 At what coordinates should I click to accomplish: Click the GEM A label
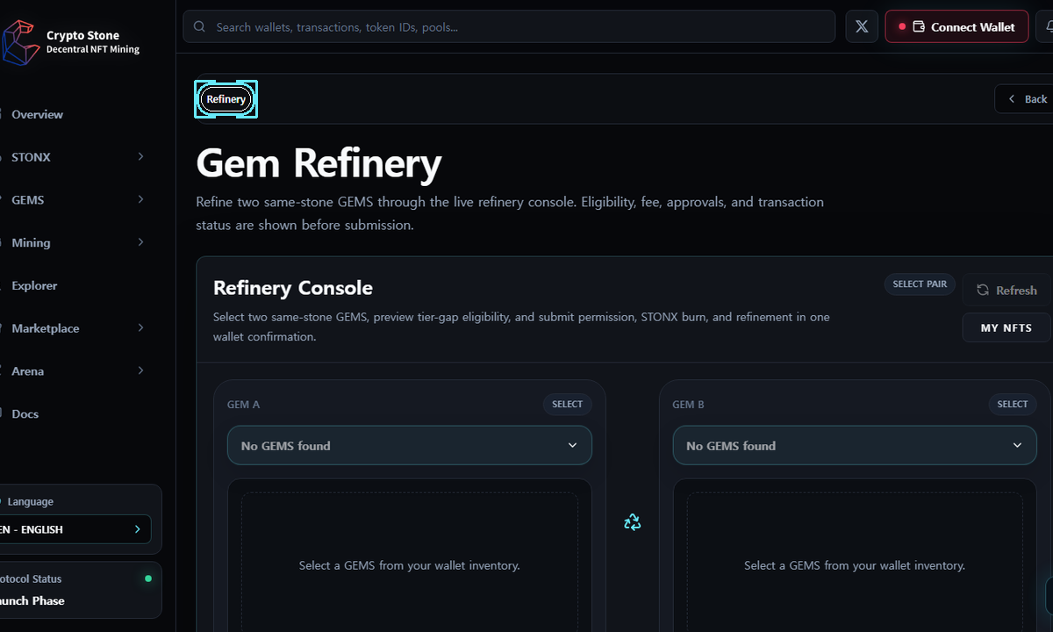243,405
